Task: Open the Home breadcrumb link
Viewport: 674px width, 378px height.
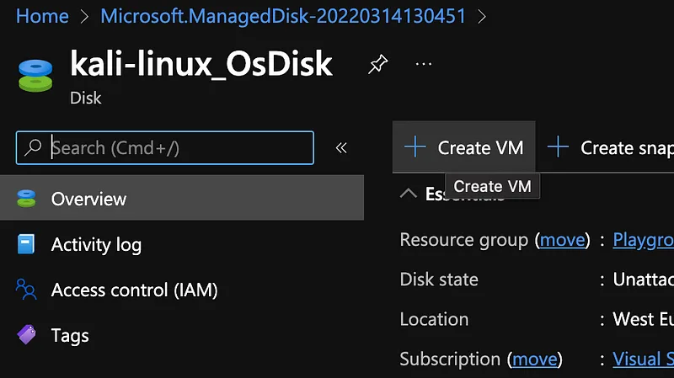Action: pyautogui.click(x=42, y=16)
